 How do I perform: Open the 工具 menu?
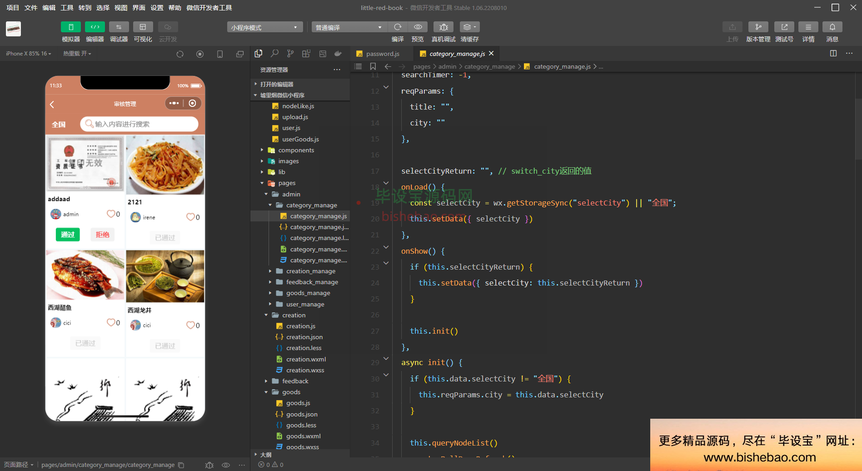tap(67, 8)
